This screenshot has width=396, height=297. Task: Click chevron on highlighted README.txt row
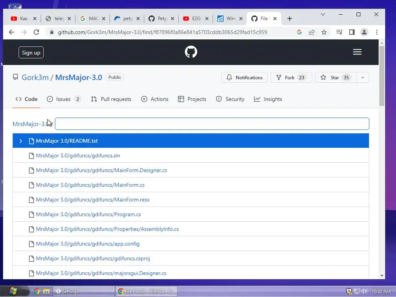(x=21, y=141)
